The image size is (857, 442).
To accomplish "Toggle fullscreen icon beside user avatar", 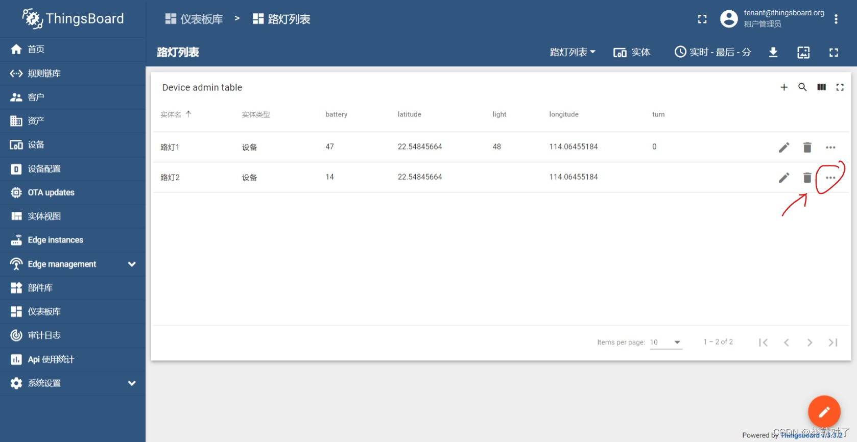I will [702, 19].
